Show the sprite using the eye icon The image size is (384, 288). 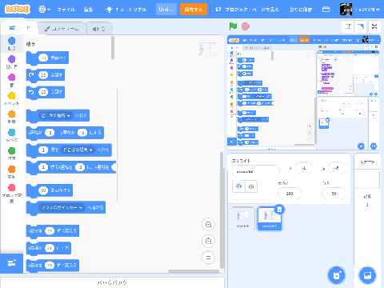point(238,186)
